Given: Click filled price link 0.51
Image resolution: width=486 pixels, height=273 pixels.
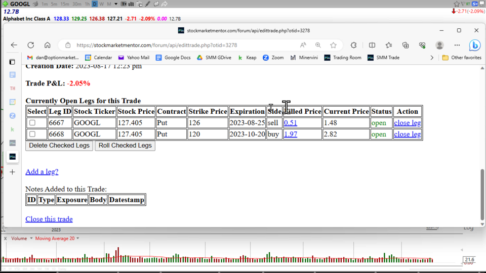Looking at the screenshot, I should 291,123.
